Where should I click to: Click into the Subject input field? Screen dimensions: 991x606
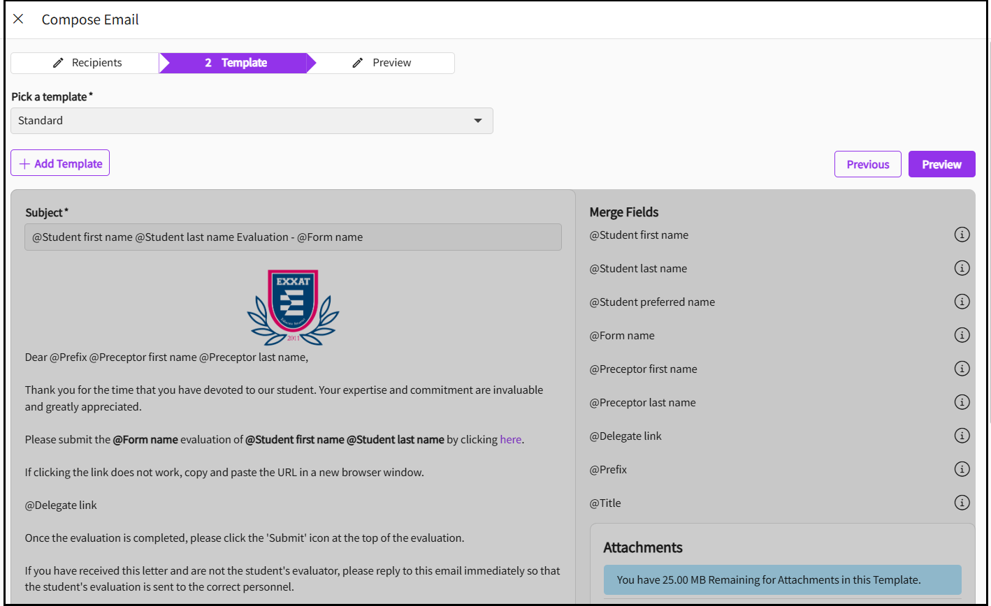click(293, 237)
